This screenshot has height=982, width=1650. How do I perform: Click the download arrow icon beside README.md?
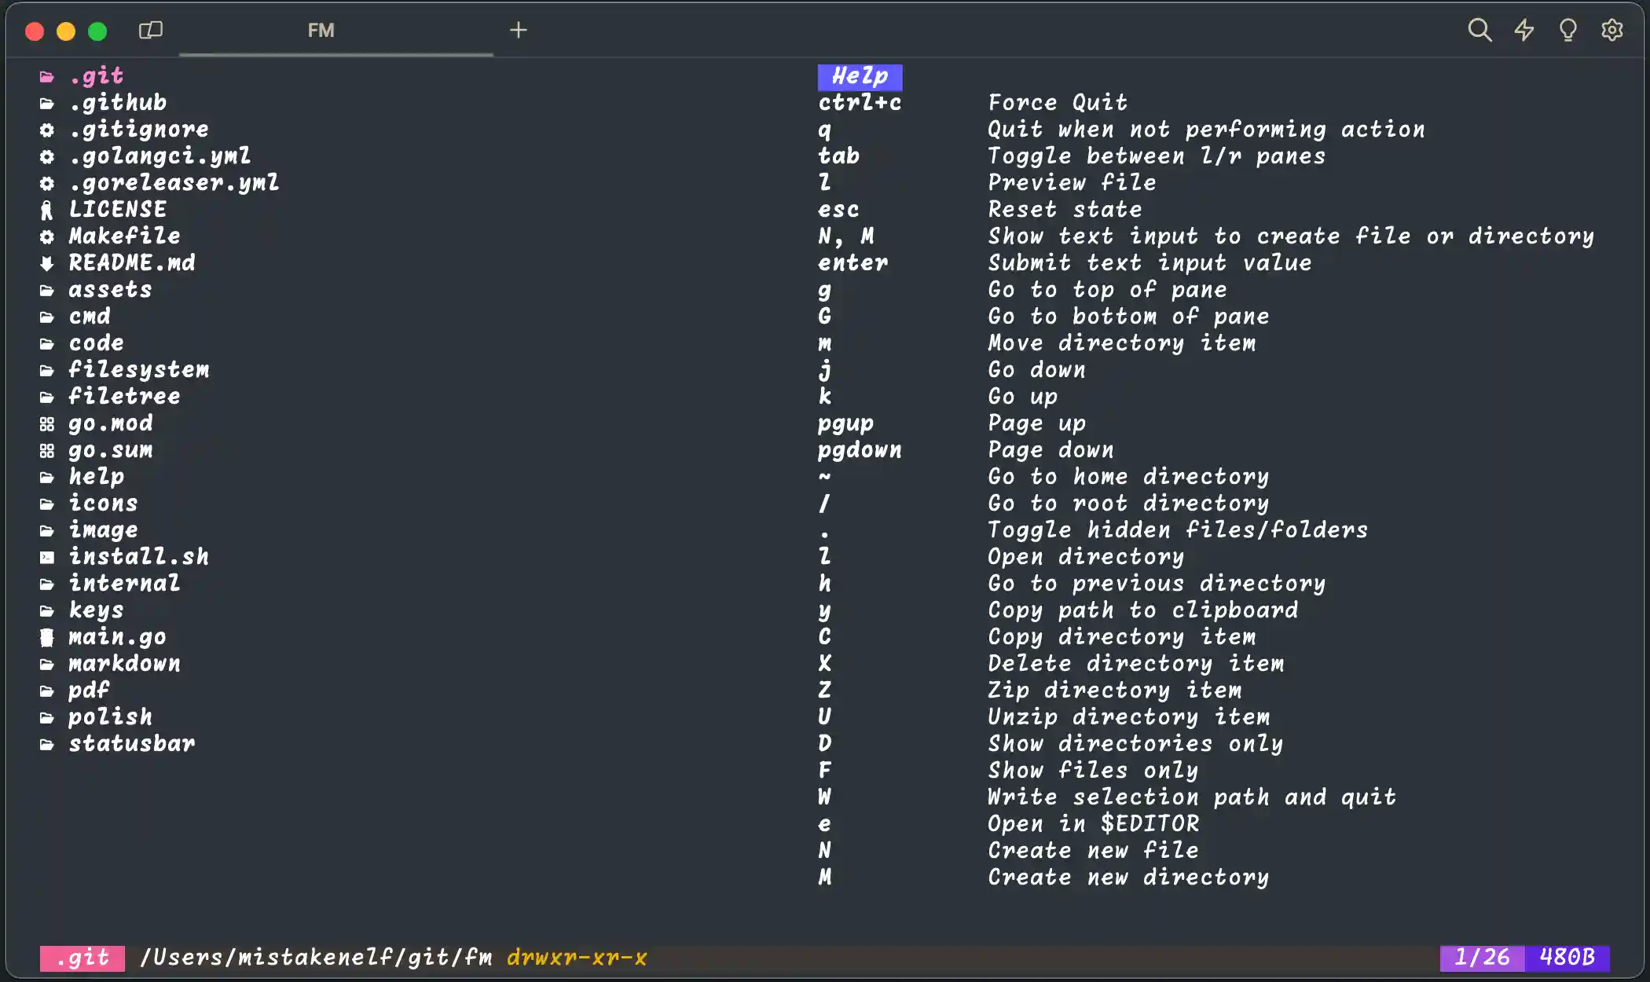tap(46, 262)
